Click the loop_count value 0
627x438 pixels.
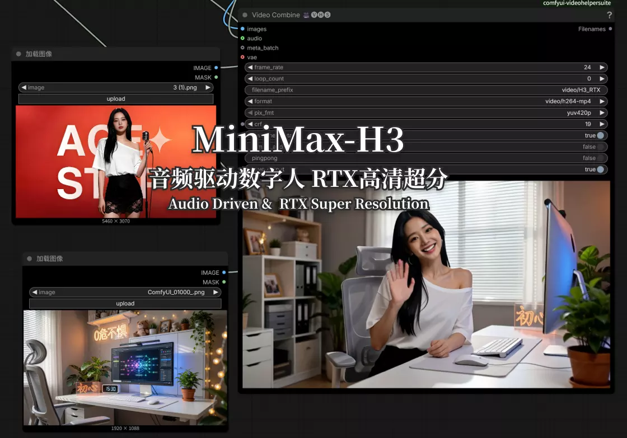(x=589, y=78)
